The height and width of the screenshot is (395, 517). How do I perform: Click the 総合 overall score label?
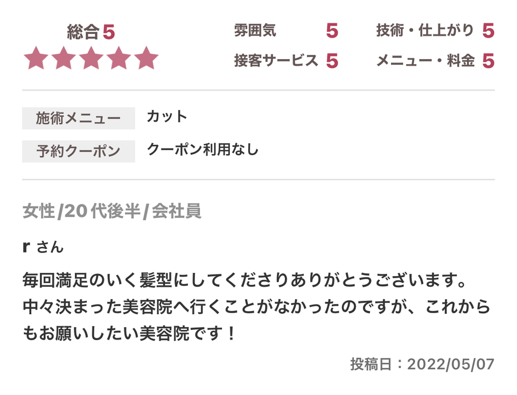pyautogui.click(x=83, y=32)
